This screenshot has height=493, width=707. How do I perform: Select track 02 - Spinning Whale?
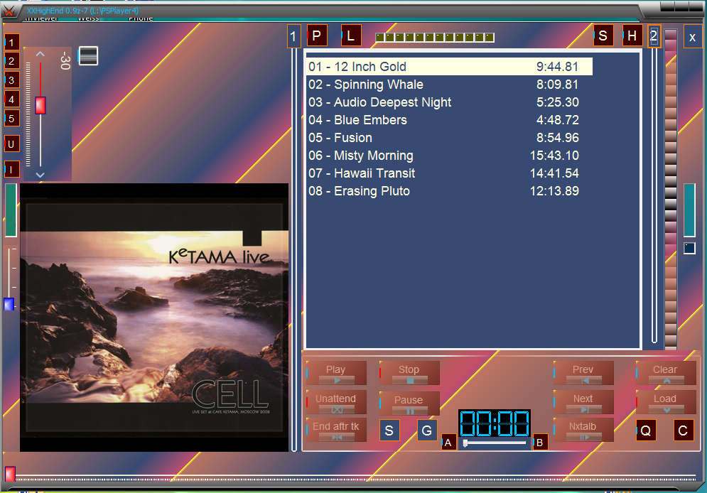coord(449,85)
